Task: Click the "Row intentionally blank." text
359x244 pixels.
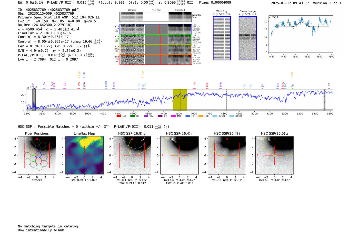Action: coord(42,230)
